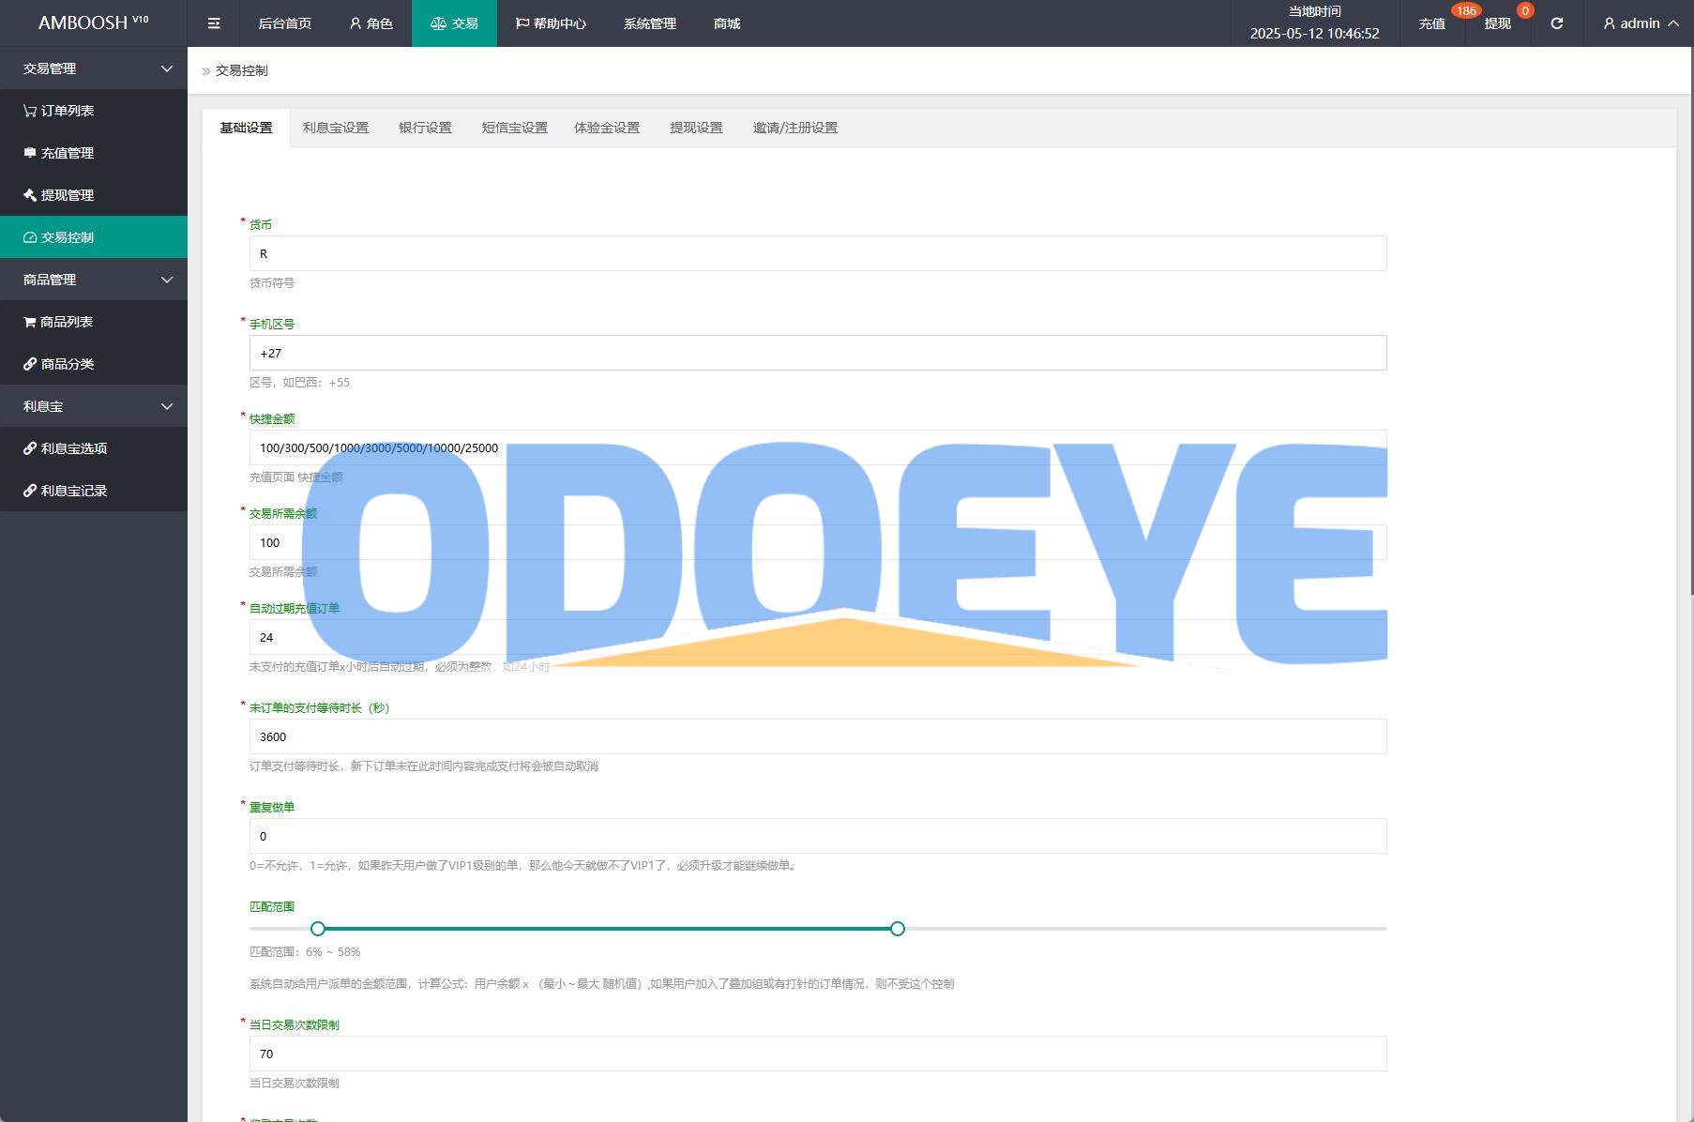1694x1122 pixels.
Task: Open 提现管理 in the sidebar
Action: [x=94, y=195]
